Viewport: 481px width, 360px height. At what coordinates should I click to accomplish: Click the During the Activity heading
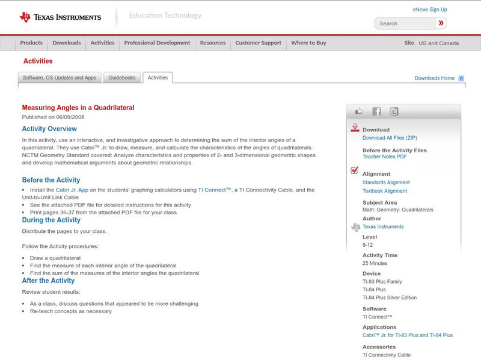click(51, 220)
